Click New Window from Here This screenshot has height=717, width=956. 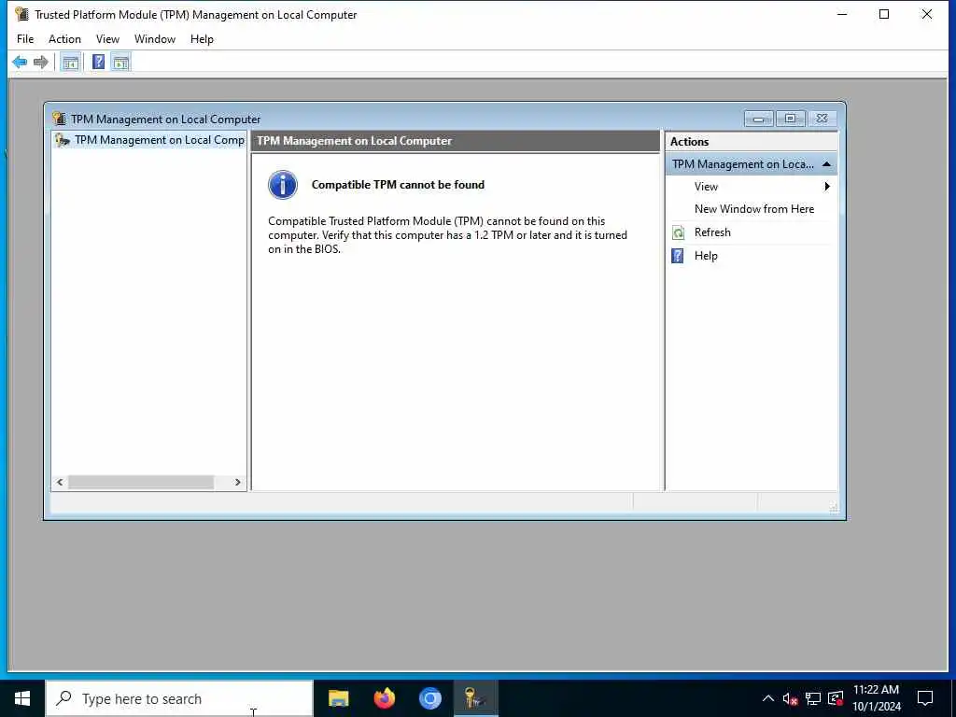(754, 209)
